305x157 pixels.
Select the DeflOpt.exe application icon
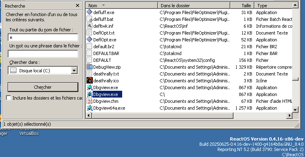(x=89, y=39)
